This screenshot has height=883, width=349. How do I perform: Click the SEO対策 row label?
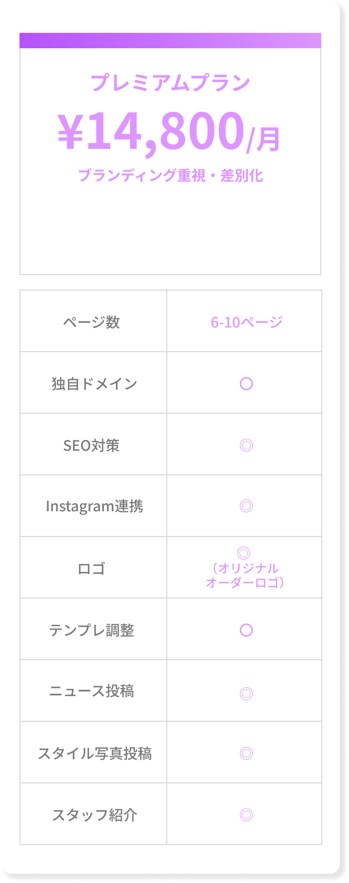tap(91, 445)
